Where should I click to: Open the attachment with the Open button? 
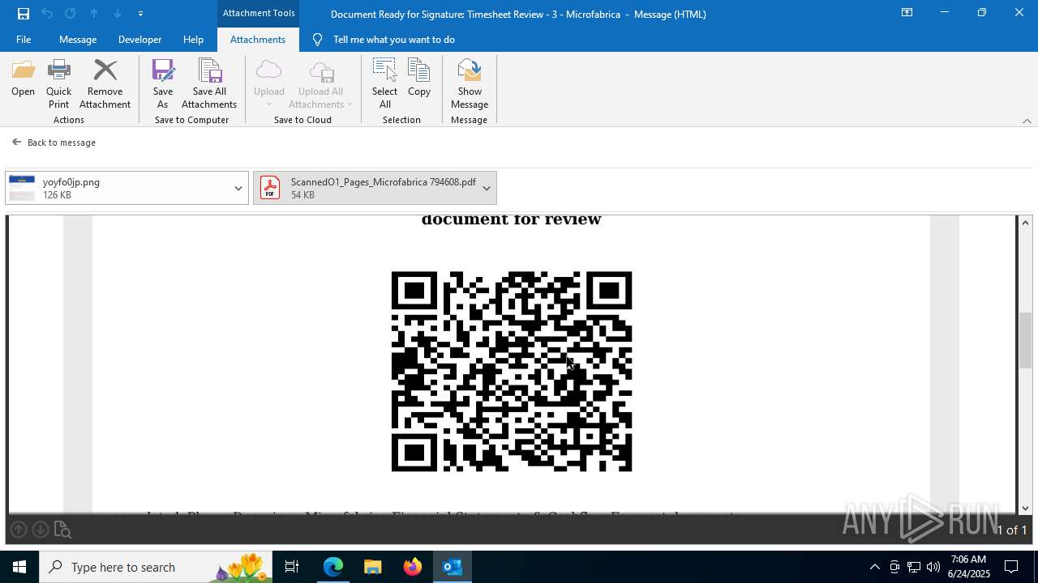click(23, 79)
